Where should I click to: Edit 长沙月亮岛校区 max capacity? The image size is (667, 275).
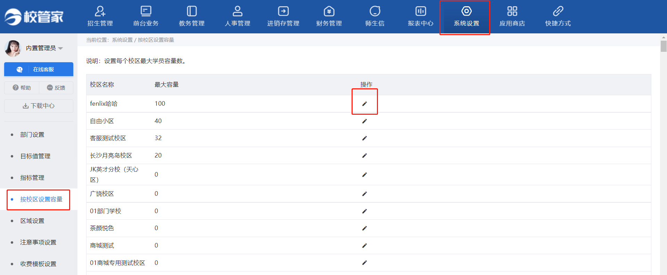click(364, 155)
